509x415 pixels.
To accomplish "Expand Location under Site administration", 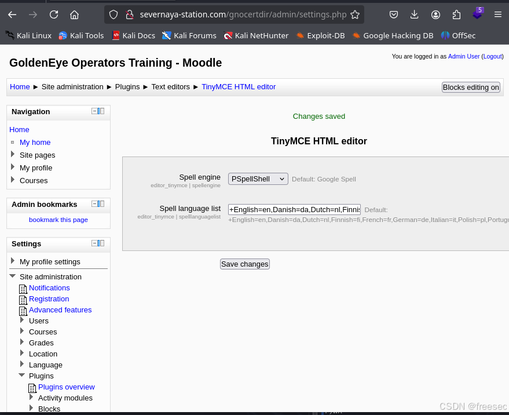I will (22, 353).
